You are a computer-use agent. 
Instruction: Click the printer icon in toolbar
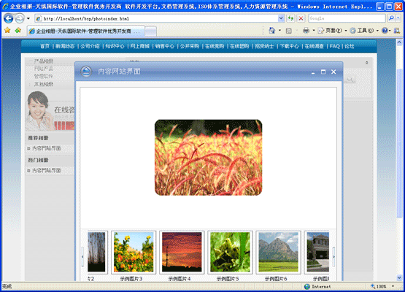click(x=306, y=31)
